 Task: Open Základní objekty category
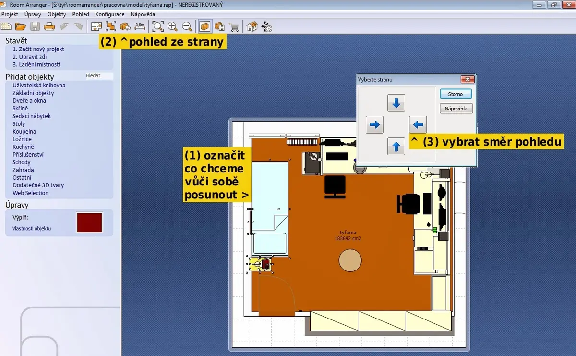[34, 93]
